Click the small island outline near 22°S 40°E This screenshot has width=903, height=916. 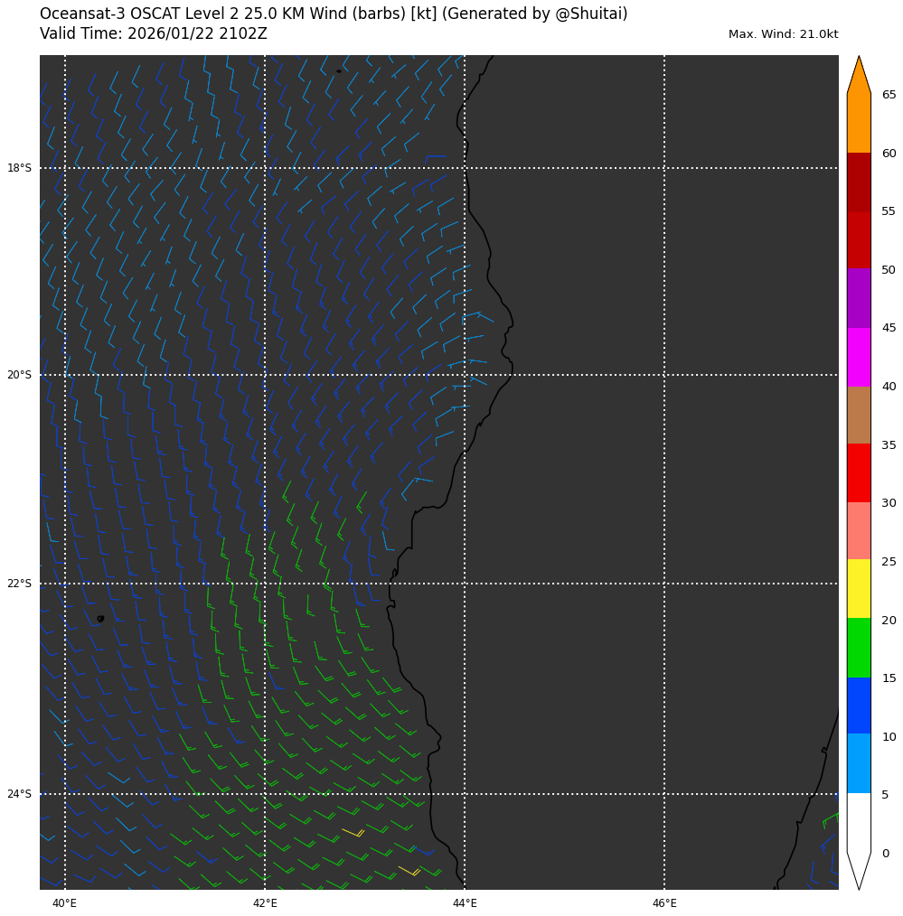[100, 619]
